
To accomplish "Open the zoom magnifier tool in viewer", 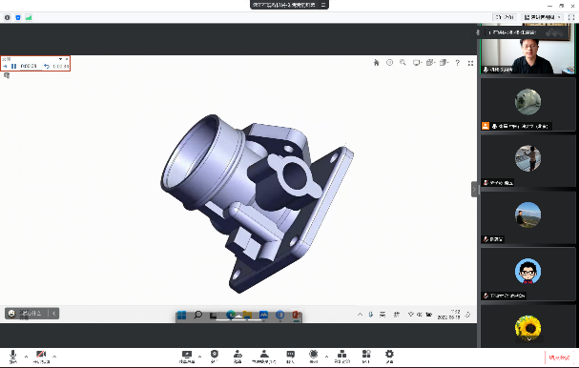I will (403, 62).
